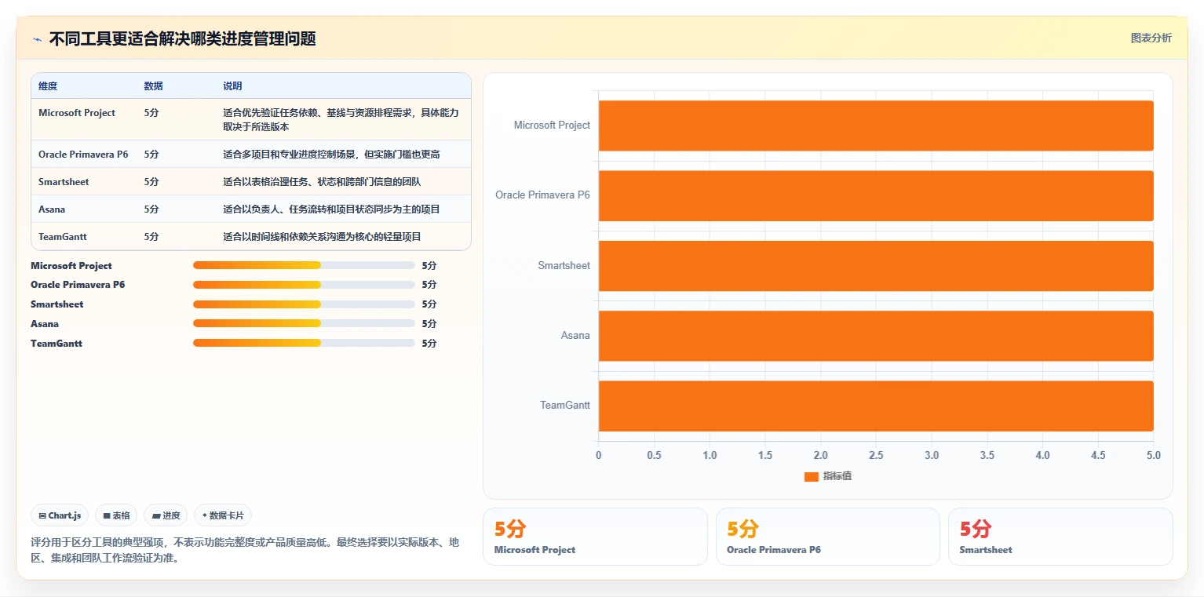This screenshot has width=1204, height=597.
Task: Click the 5.0 x-axis tick value
Action: [1153, 456]
